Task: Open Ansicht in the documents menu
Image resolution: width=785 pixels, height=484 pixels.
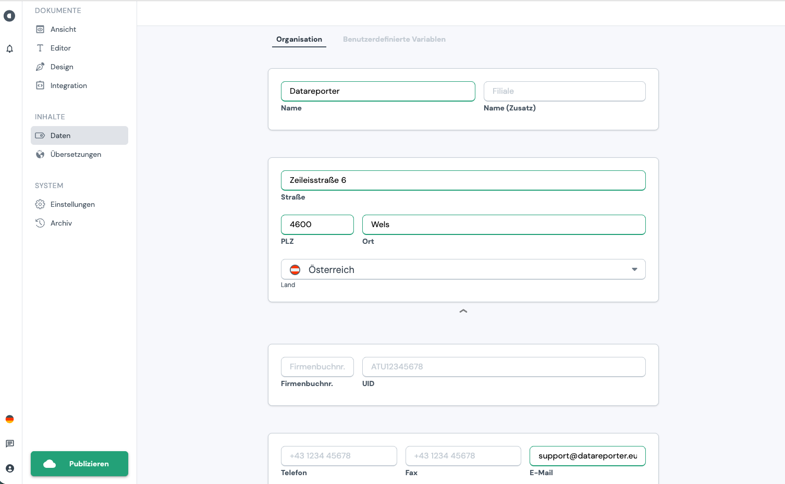Action: pyautogui.click(x=63, y=29)
